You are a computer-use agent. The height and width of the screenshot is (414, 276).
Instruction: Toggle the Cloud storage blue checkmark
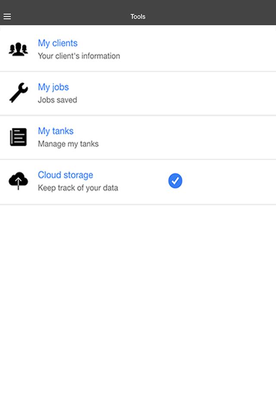175,181
